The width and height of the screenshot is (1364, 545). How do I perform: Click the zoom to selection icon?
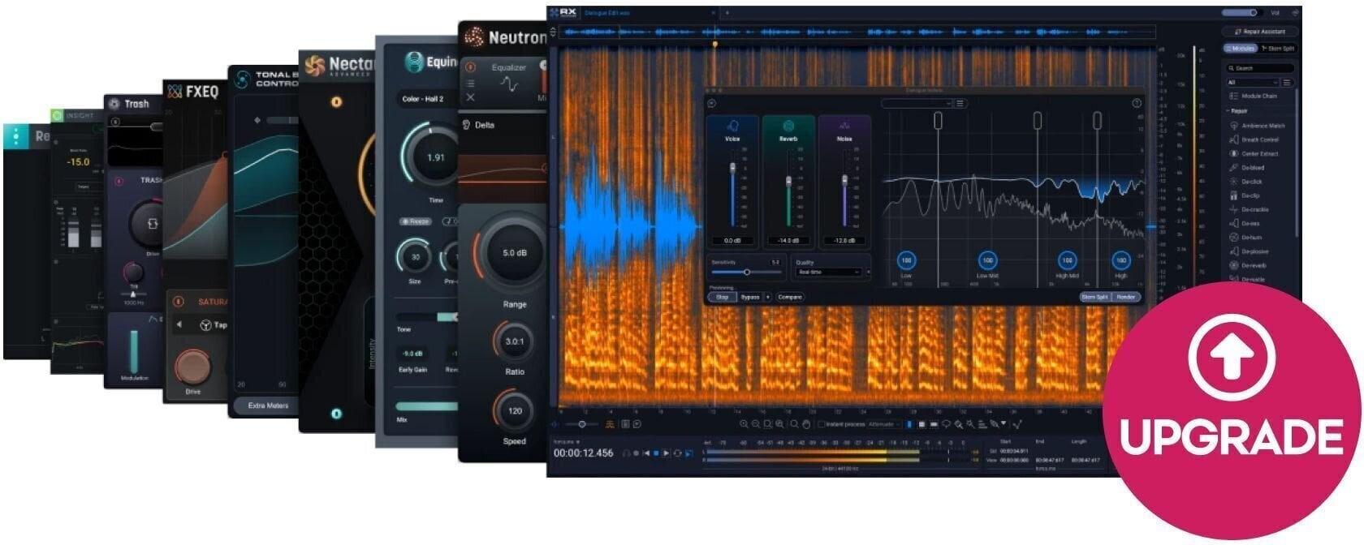768,424
